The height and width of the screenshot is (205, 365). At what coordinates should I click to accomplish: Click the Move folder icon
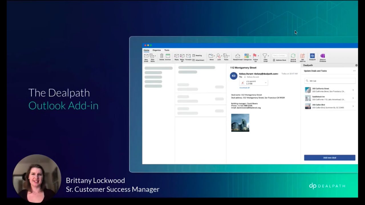pos(211,56)
